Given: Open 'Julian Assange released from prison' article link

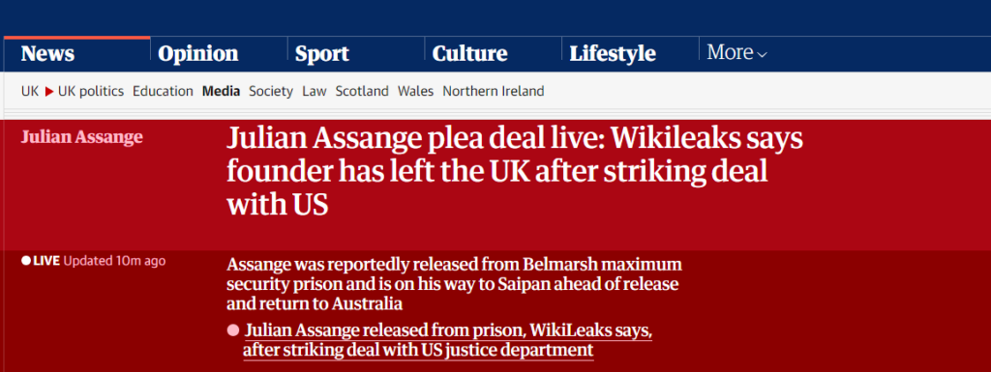Looking at the screenshot, I should (448, 340).
